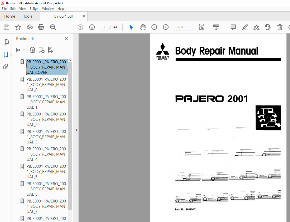Open the zoom level dropdown

click(190, 27)
